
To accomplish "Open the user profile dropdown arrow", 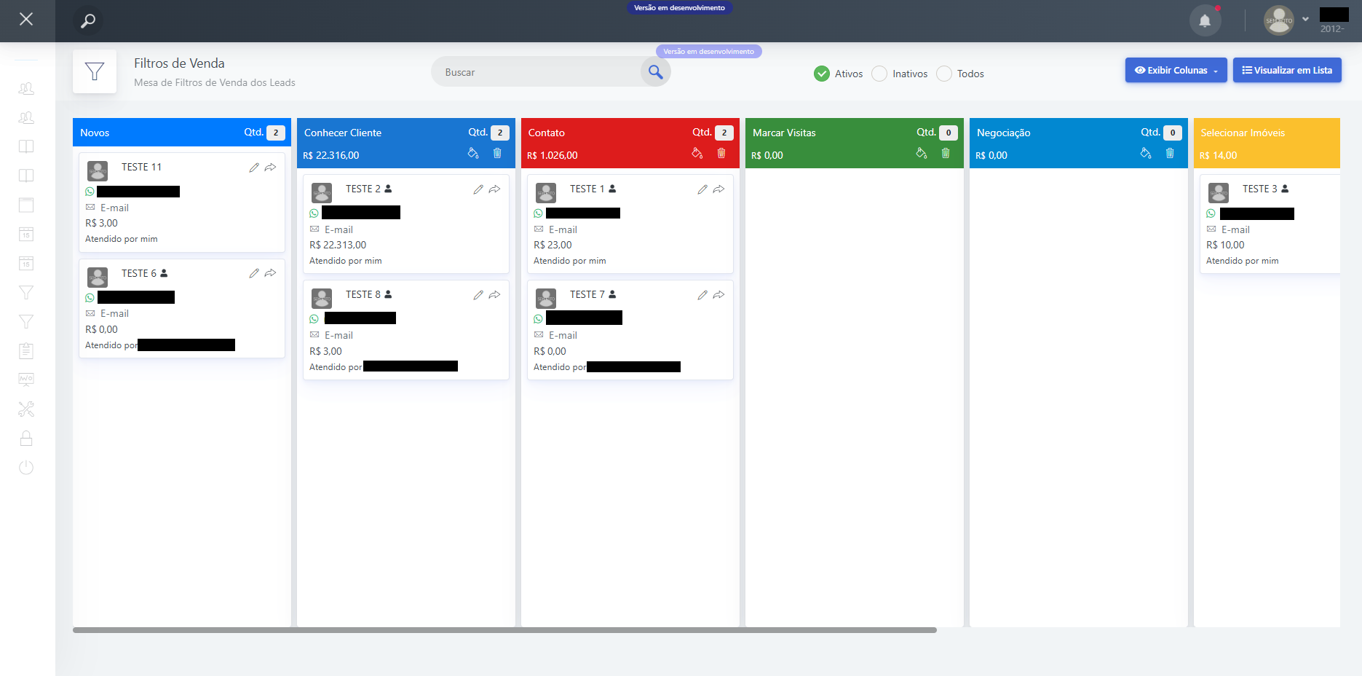I will pos(1305,20).
